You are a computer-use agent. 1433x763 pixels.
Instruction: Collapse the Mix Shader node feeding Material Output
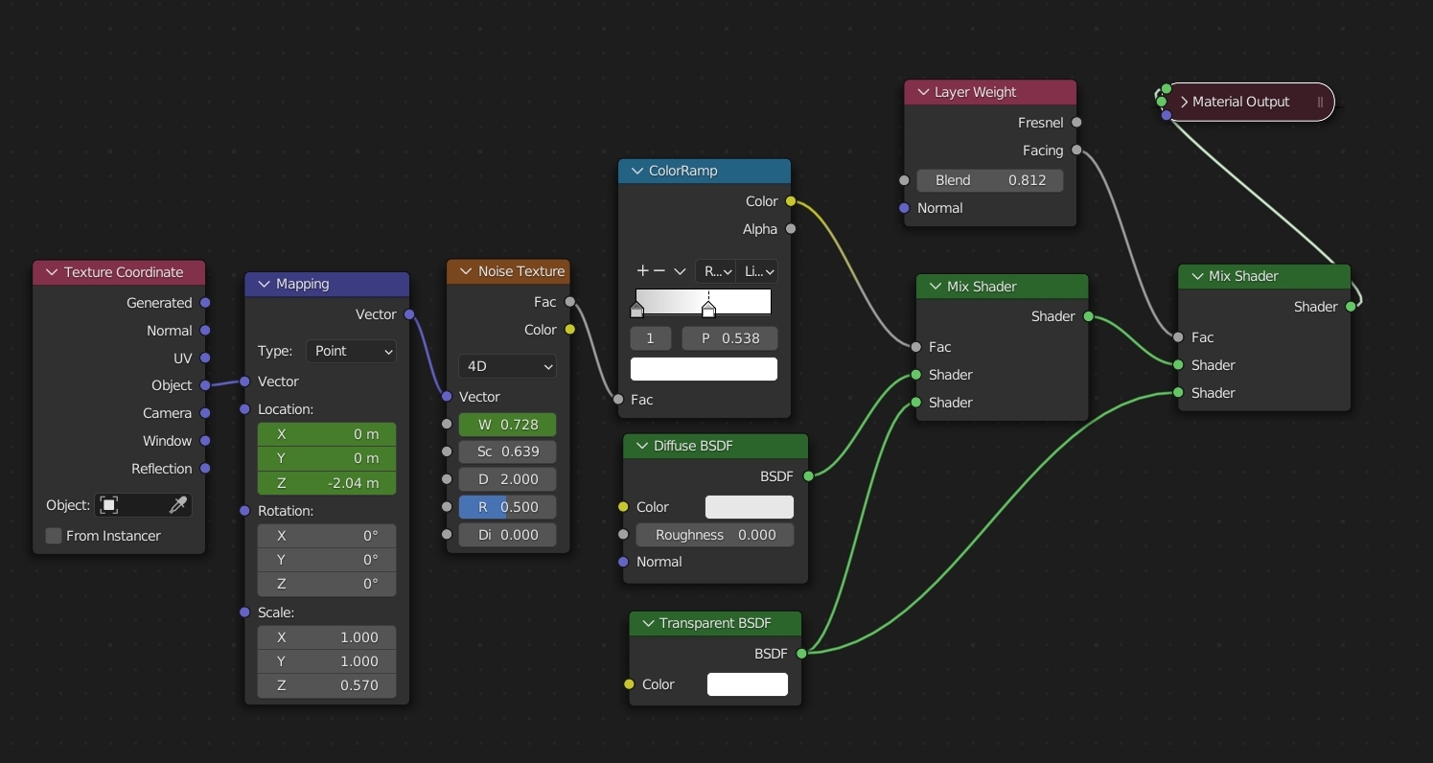(x=1196, y=276)
